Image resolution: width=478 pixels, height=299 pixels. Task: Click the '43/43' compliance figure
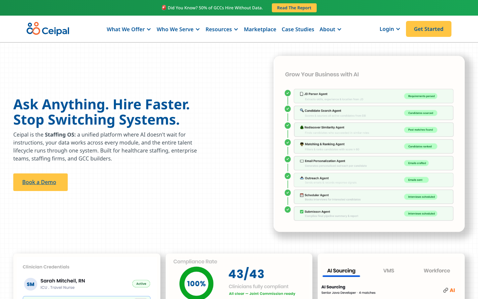246,274
